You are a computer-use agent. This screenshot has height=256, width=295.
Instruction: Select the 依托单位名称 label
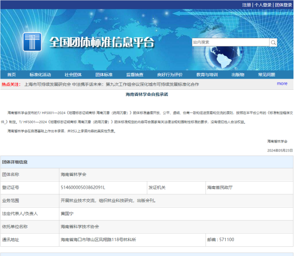[15, 226]
